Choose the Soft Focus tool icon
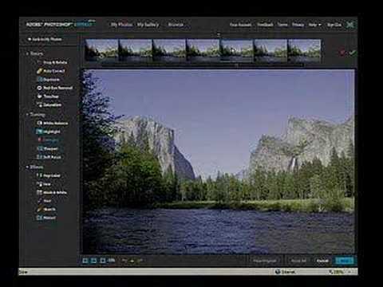383x287 pixels. click(x=39, y=157)
